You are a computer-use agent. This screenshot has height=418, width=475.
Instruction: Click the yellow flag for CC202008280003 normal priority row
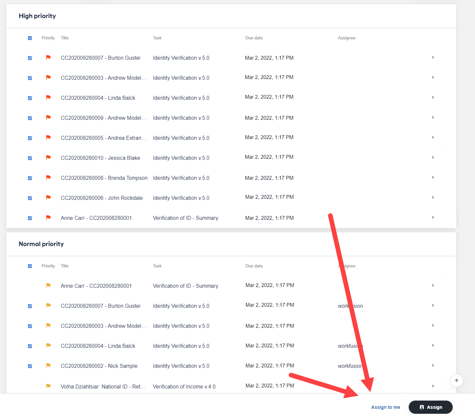(48, 325)
